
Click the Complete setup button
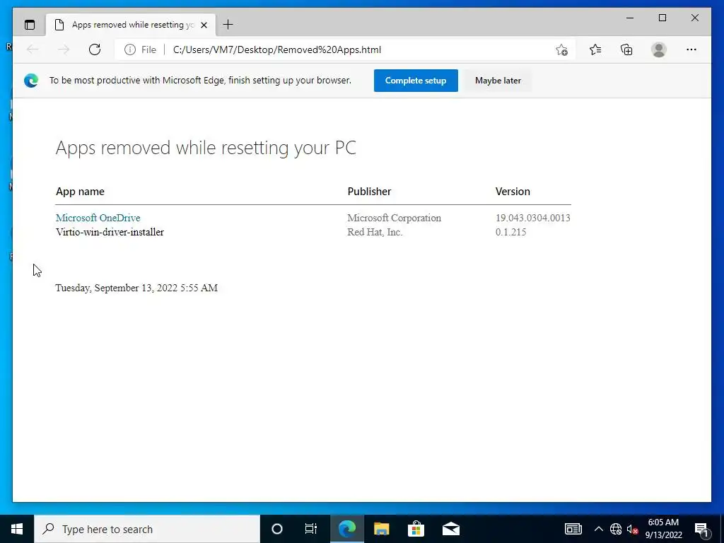tap(416, 81)
